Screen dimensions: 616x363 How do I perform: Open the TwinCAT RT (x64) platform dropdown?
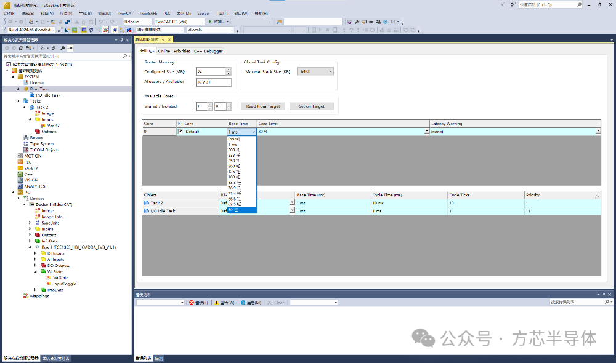click(203, 22)
